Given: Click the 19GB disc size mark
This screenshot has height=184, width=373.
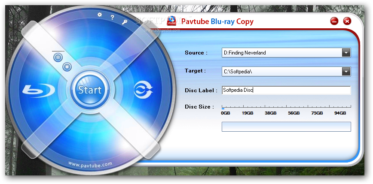Looking at the screenshot, I should tap(248, 113).
